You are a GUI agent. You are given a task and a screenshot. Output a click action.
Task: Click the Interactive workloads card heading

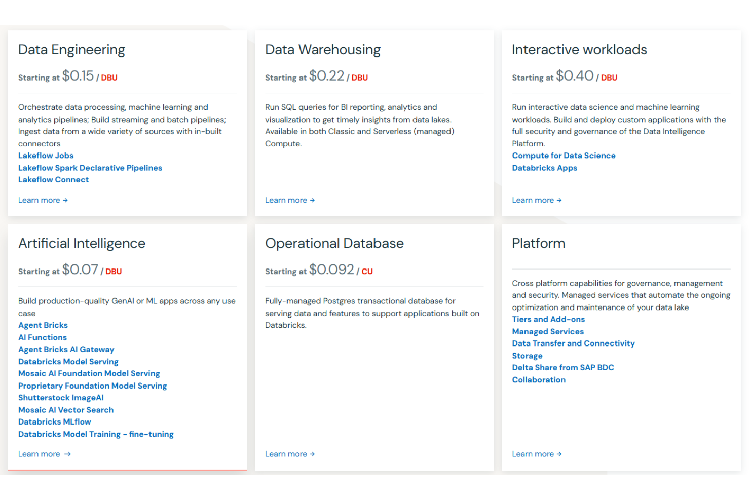click(579, 50)
